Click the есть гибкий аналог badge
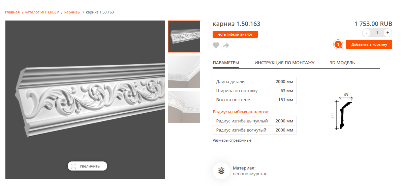402x186 pixels. click(x=235, y=34)
